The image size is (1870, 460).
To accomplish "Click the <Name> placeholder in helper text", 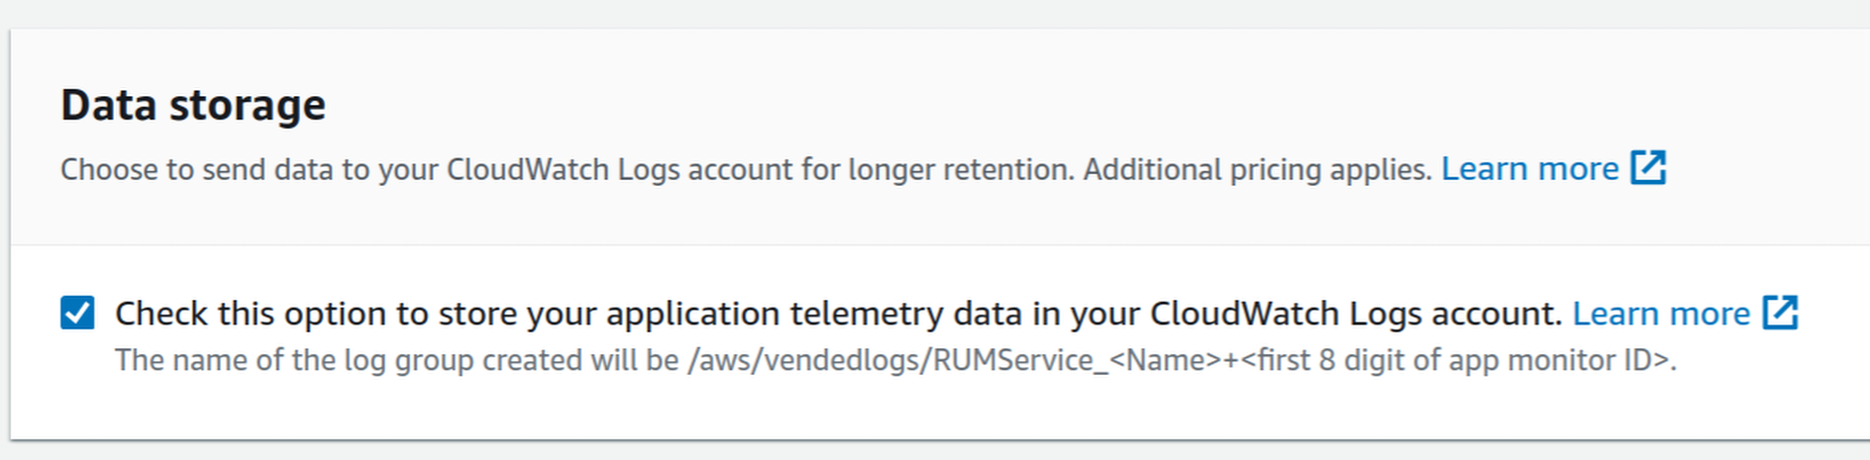I will (x=1166, y=360).
